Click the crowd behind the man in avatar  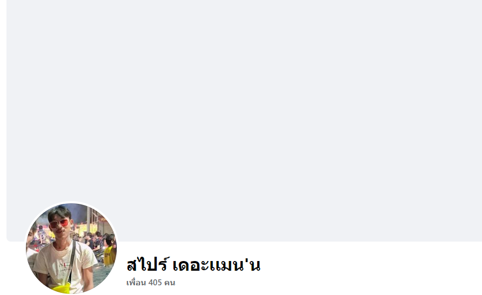94,241
